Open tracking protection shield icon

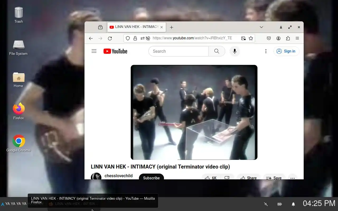128,38
